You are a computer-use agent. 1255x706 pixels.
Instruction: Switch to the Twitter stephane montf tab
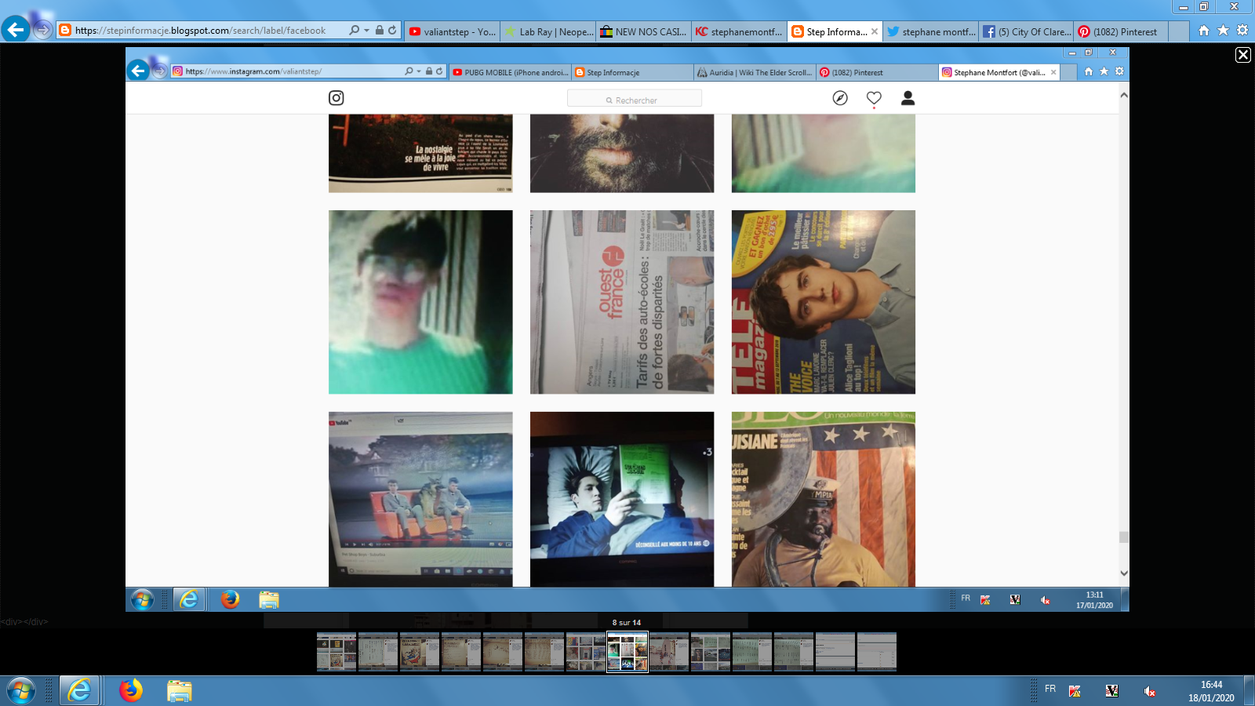click(x=931, y=31)
